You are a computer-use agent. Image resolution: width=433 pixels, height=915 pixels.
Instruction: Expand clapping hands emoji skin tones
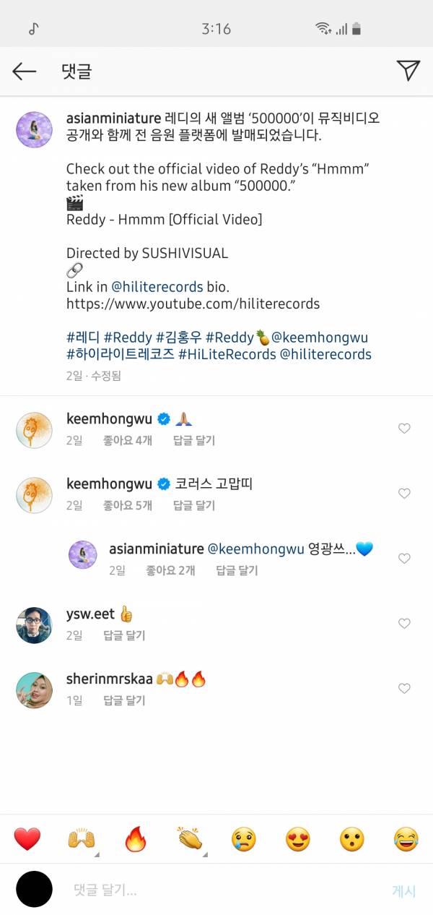[190, 839]
